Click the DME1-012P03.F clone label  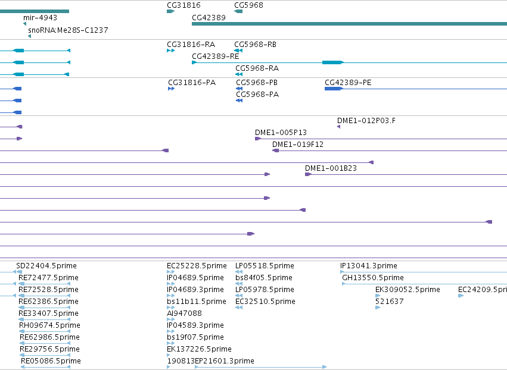[x=366, y=120]
